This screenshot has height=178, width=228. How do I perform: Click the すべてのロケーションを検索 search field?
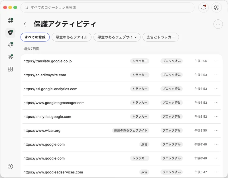pos(107,7)
